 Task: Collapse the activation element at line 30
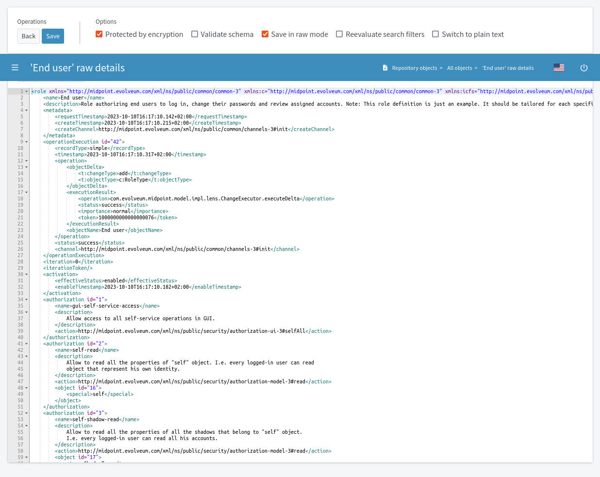(x=27, y=274)
